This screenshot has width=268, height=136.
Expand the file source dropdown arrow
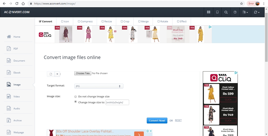(57, 74)
